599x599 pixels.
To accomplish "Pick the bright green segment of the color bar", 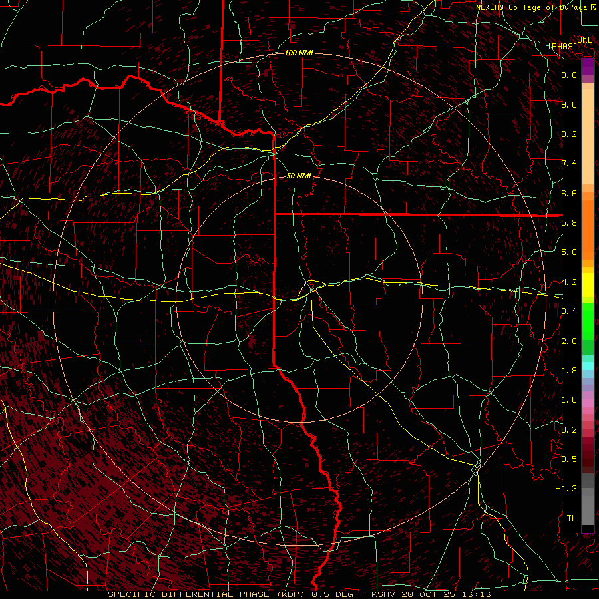I will (588, 321).
